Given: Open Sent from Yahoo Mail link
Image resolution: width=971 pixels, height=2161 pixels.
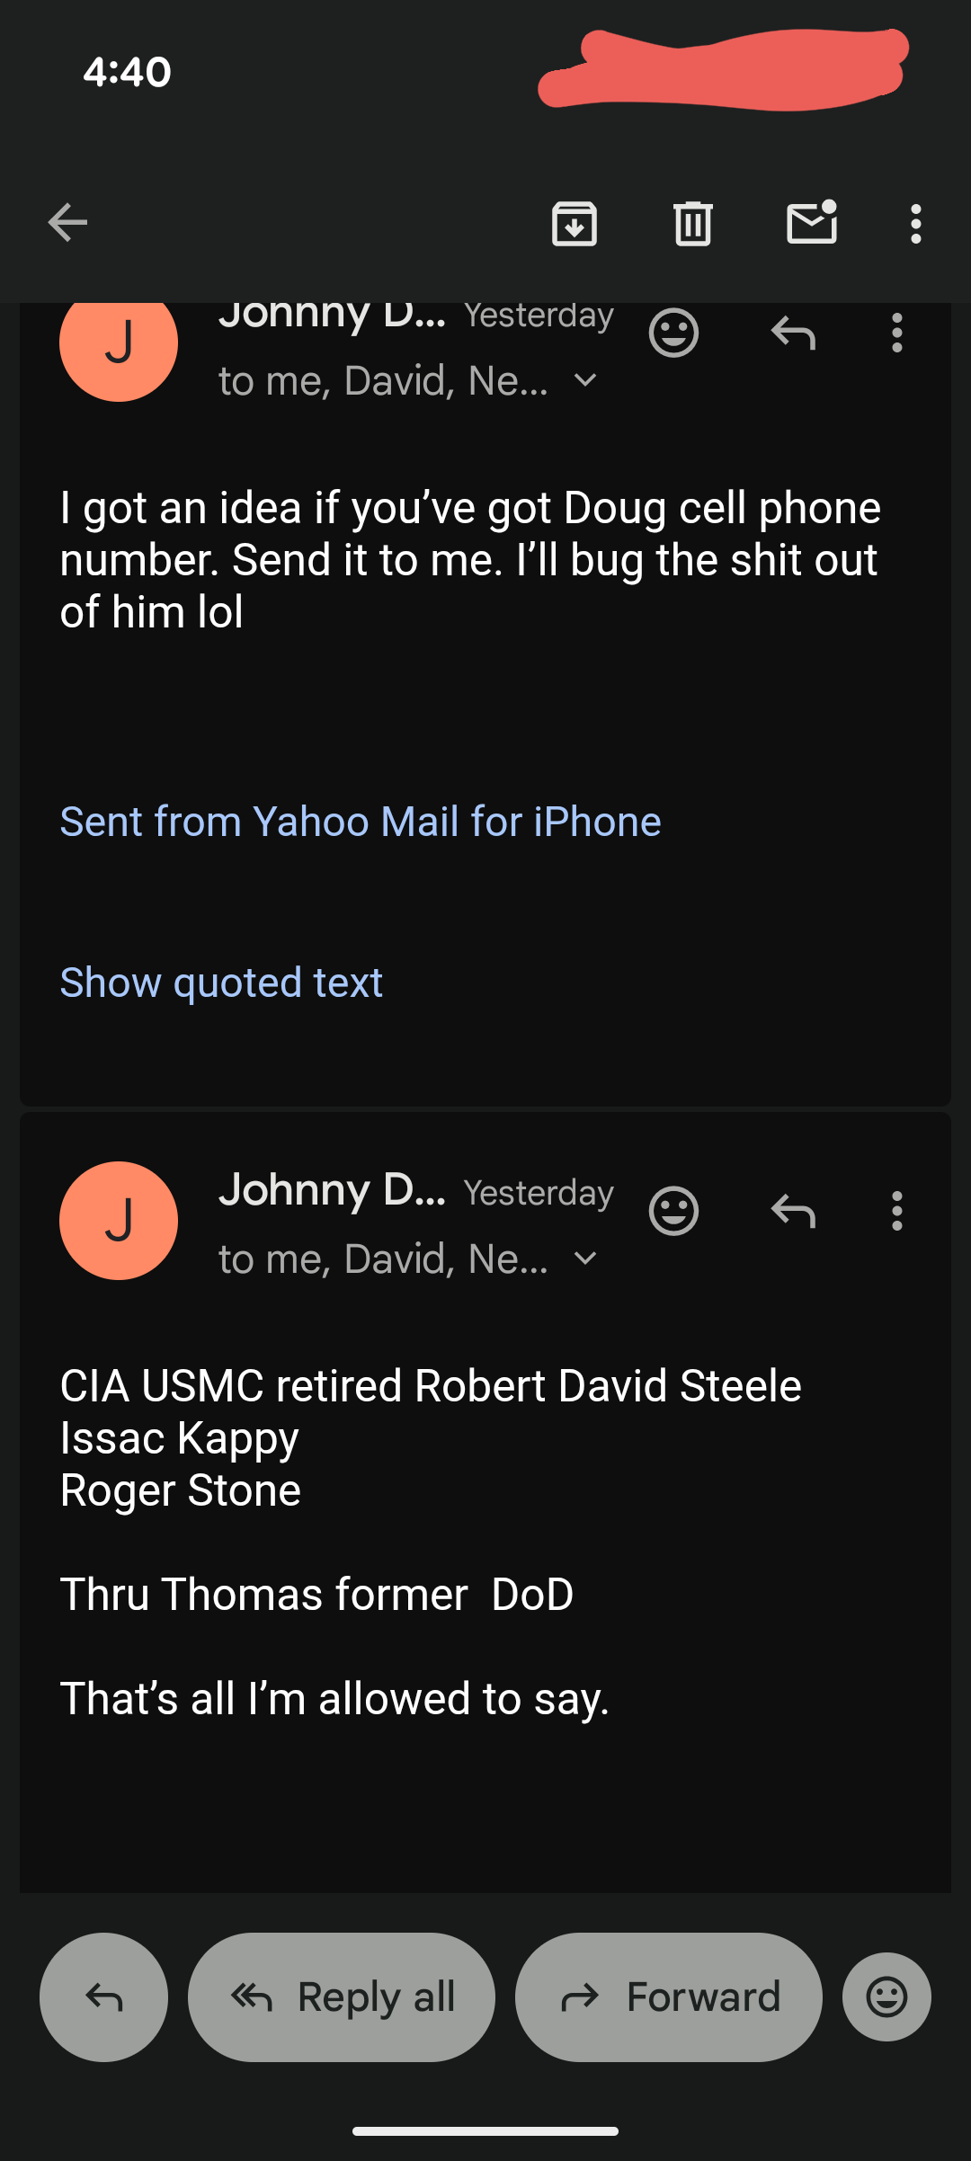Looking at the screenshot, I should click(361, 822).
